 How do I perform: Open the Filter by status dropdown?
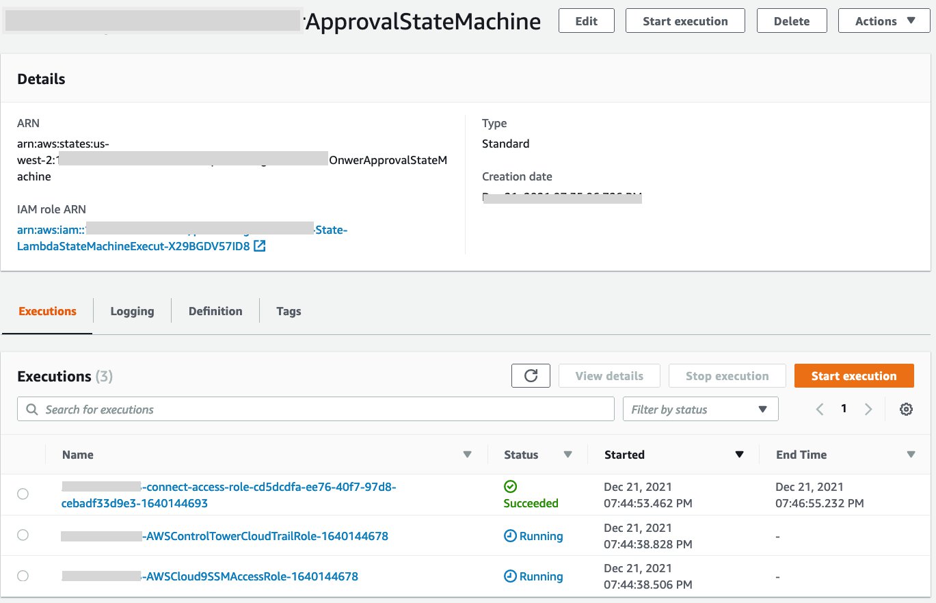pyautogui.click(x=700, y=410)
